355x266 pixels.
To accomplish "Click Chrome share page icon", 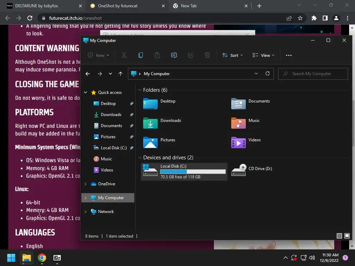I will (289, 18).
